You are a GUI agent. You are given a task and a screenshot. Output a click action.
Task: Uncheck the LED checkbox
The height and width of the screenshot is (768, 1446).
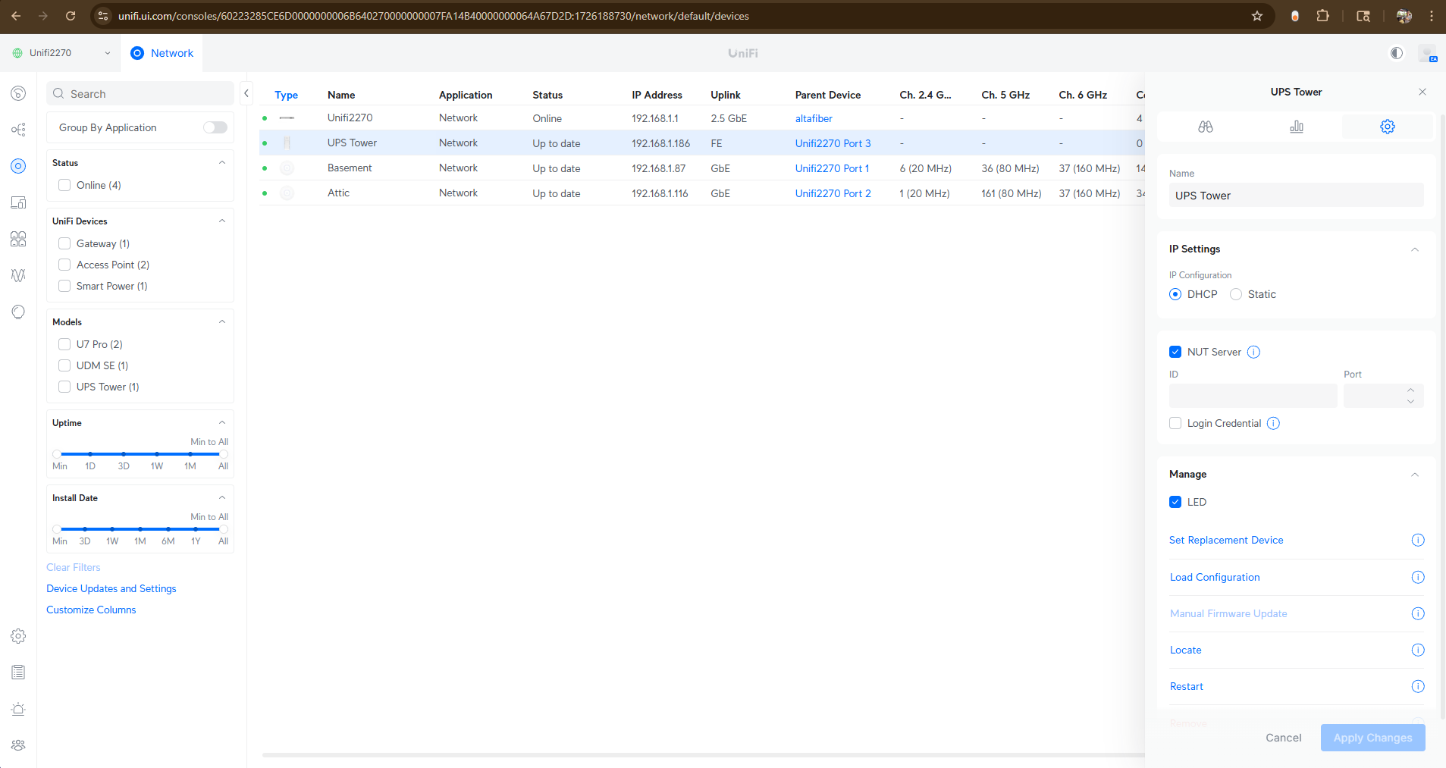pos(1175,502)
